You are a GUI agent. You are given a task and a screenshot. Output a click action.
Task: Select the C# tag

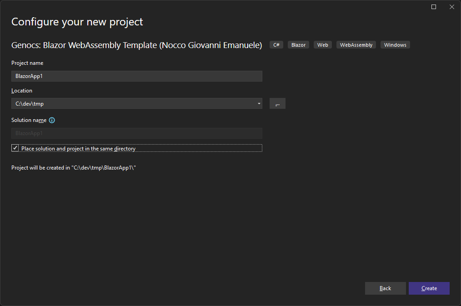coord(276,45)
